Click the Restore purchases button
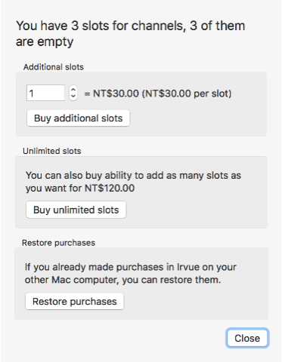Screen dimensions: 282x362 [x=75, y=301]
